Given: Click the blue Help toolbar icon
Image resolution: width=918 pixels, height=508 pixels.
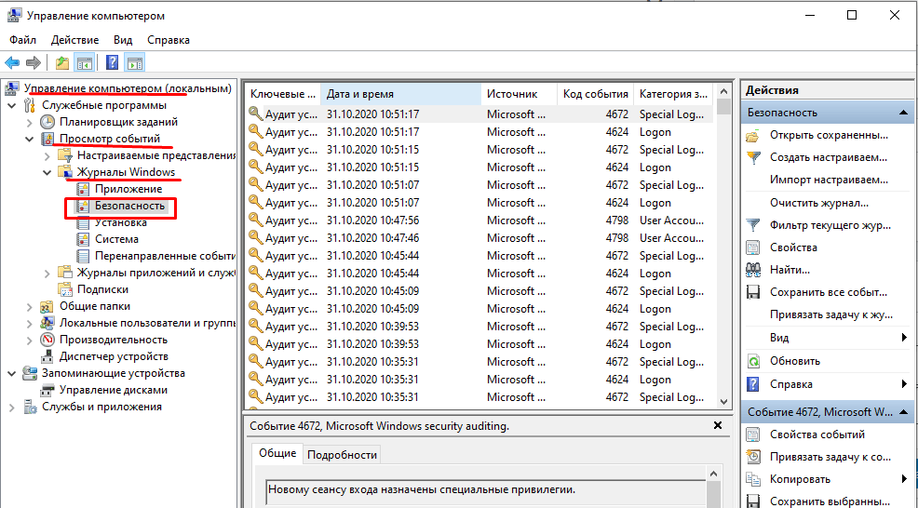Looking at the screenshot, I should (113, 62).
